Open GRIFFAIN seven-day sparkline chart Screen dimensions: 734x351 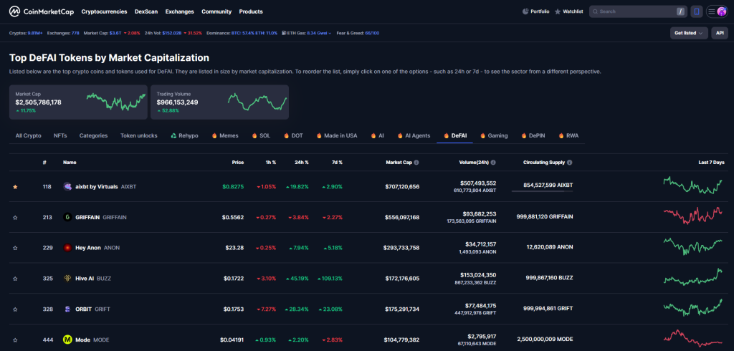pyautogui.click(x=693, y=216)
